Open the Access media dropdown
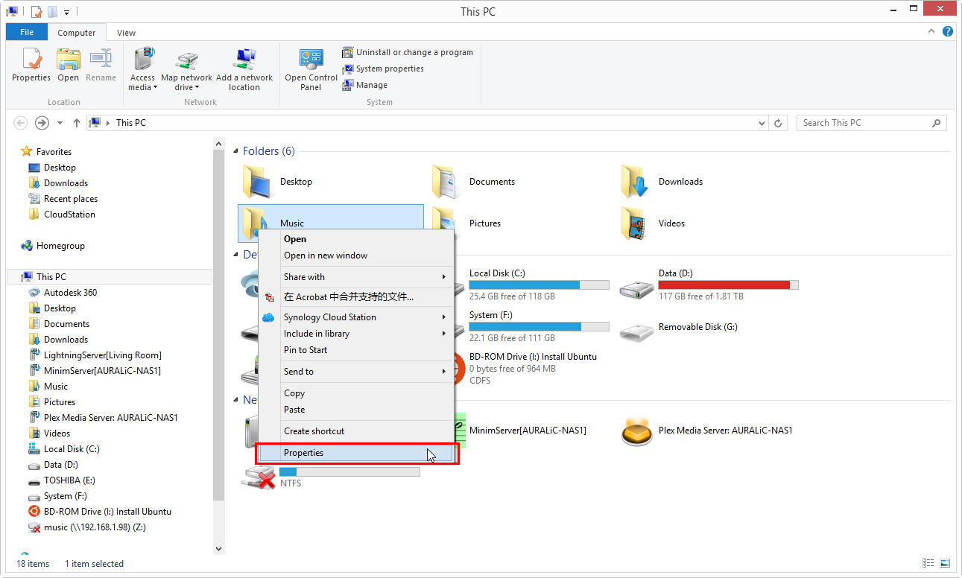The height and width of the screenshot is (578, 962). pos(142,70)
